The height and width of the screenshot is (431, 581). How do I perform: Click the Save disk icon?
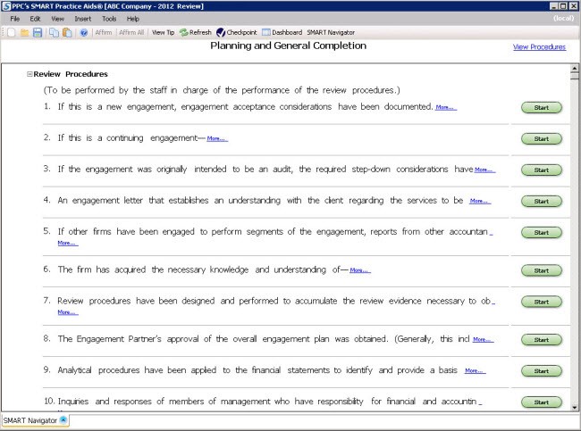click(x=38, y=32)
